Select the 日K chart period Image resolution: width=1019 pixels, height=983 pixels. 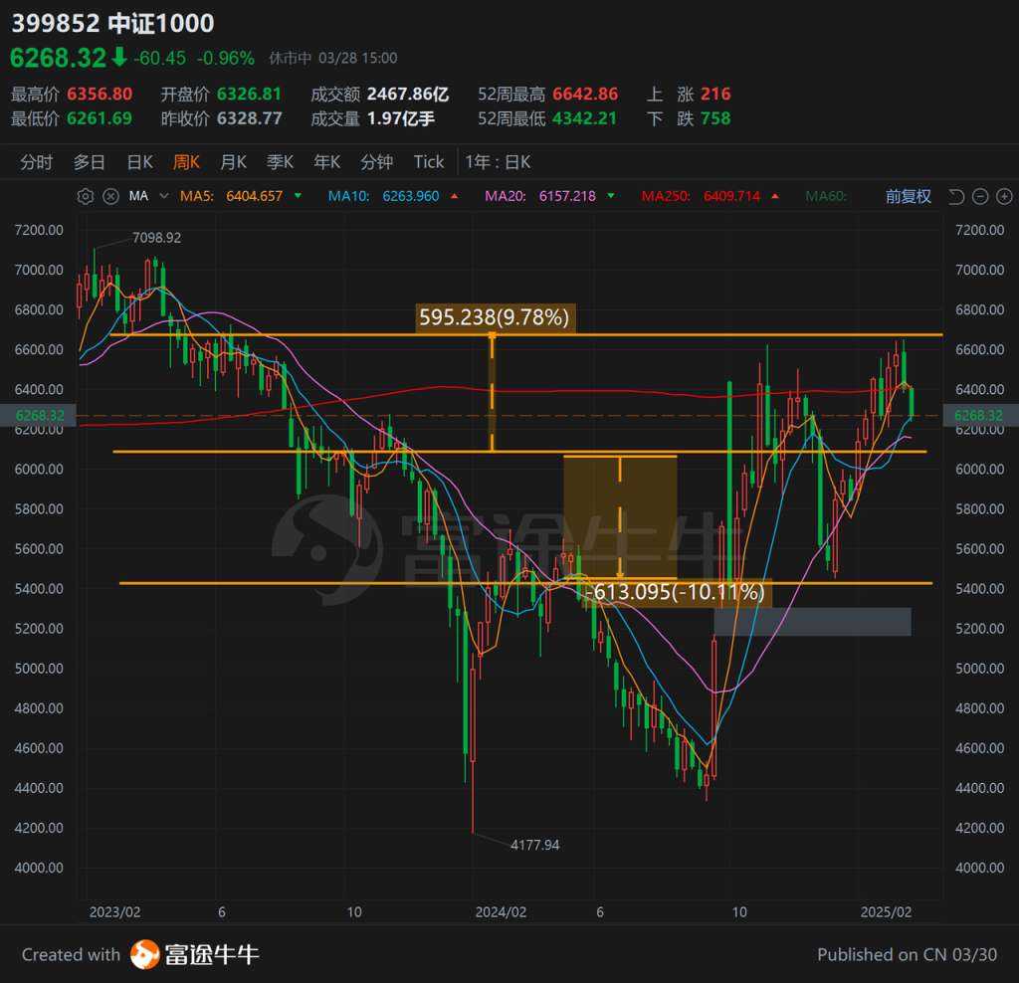[x=139, y=162]
